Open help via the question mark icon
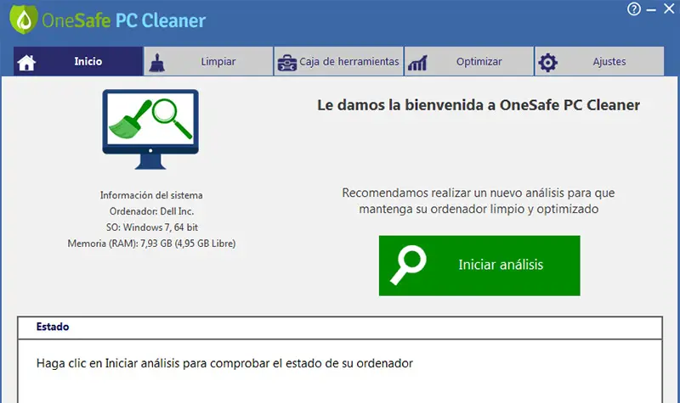Screen dimensions: 680x403 point(633,8)
